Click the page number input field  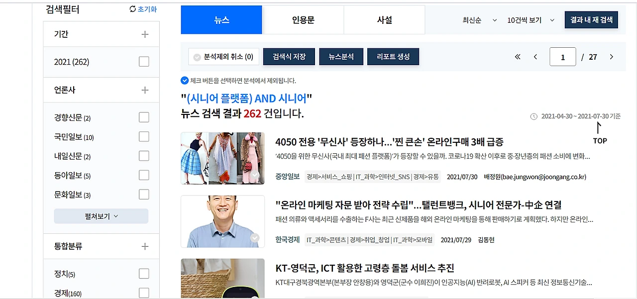tap(563, 57)
